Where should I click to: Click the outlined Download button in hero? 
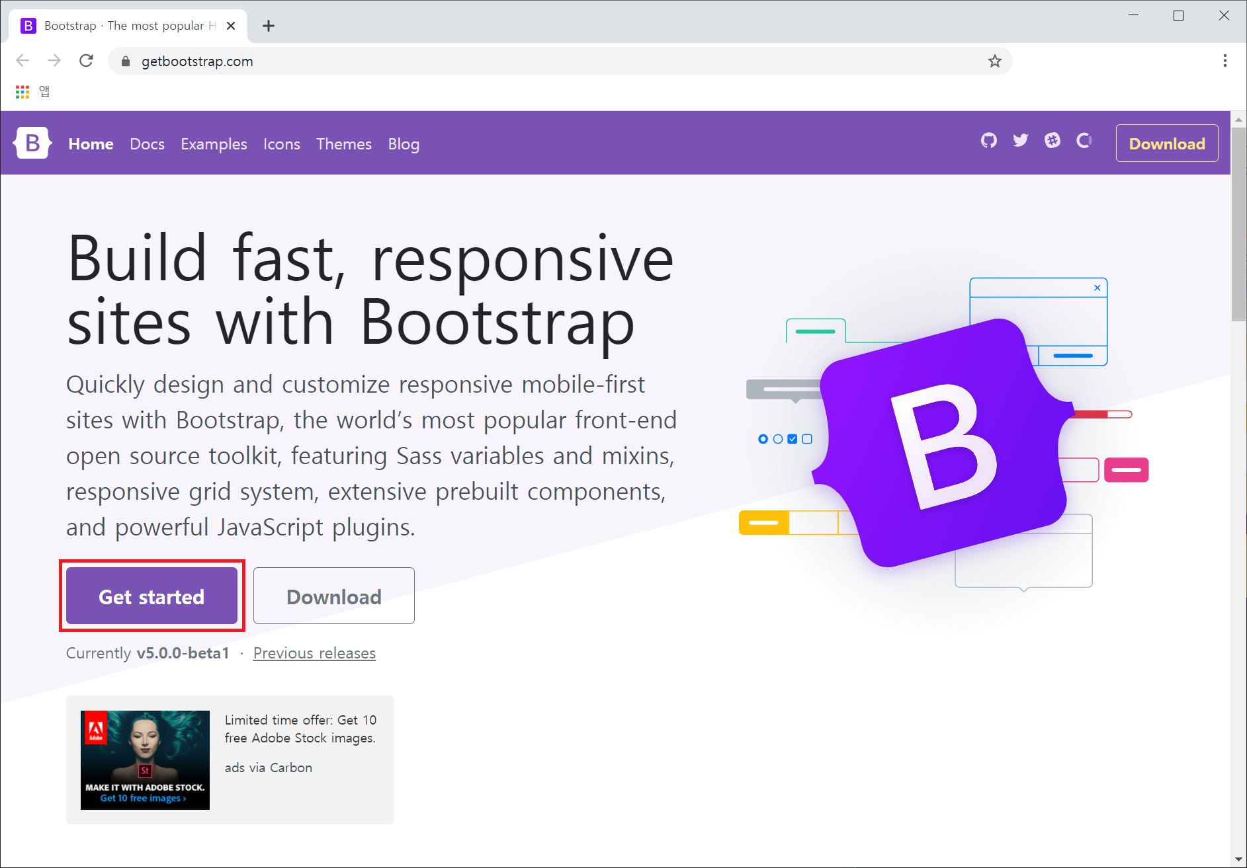tap(334, 596)
